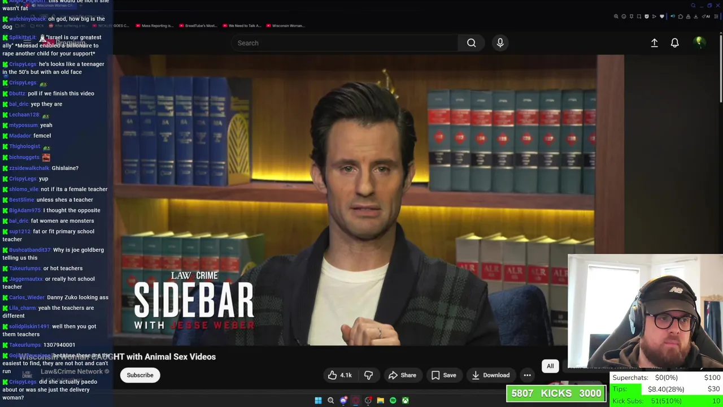Viewport: 723px width, 407px height.
Task: Open OBS Studio from the taskbar
Action: coord(368,400)
